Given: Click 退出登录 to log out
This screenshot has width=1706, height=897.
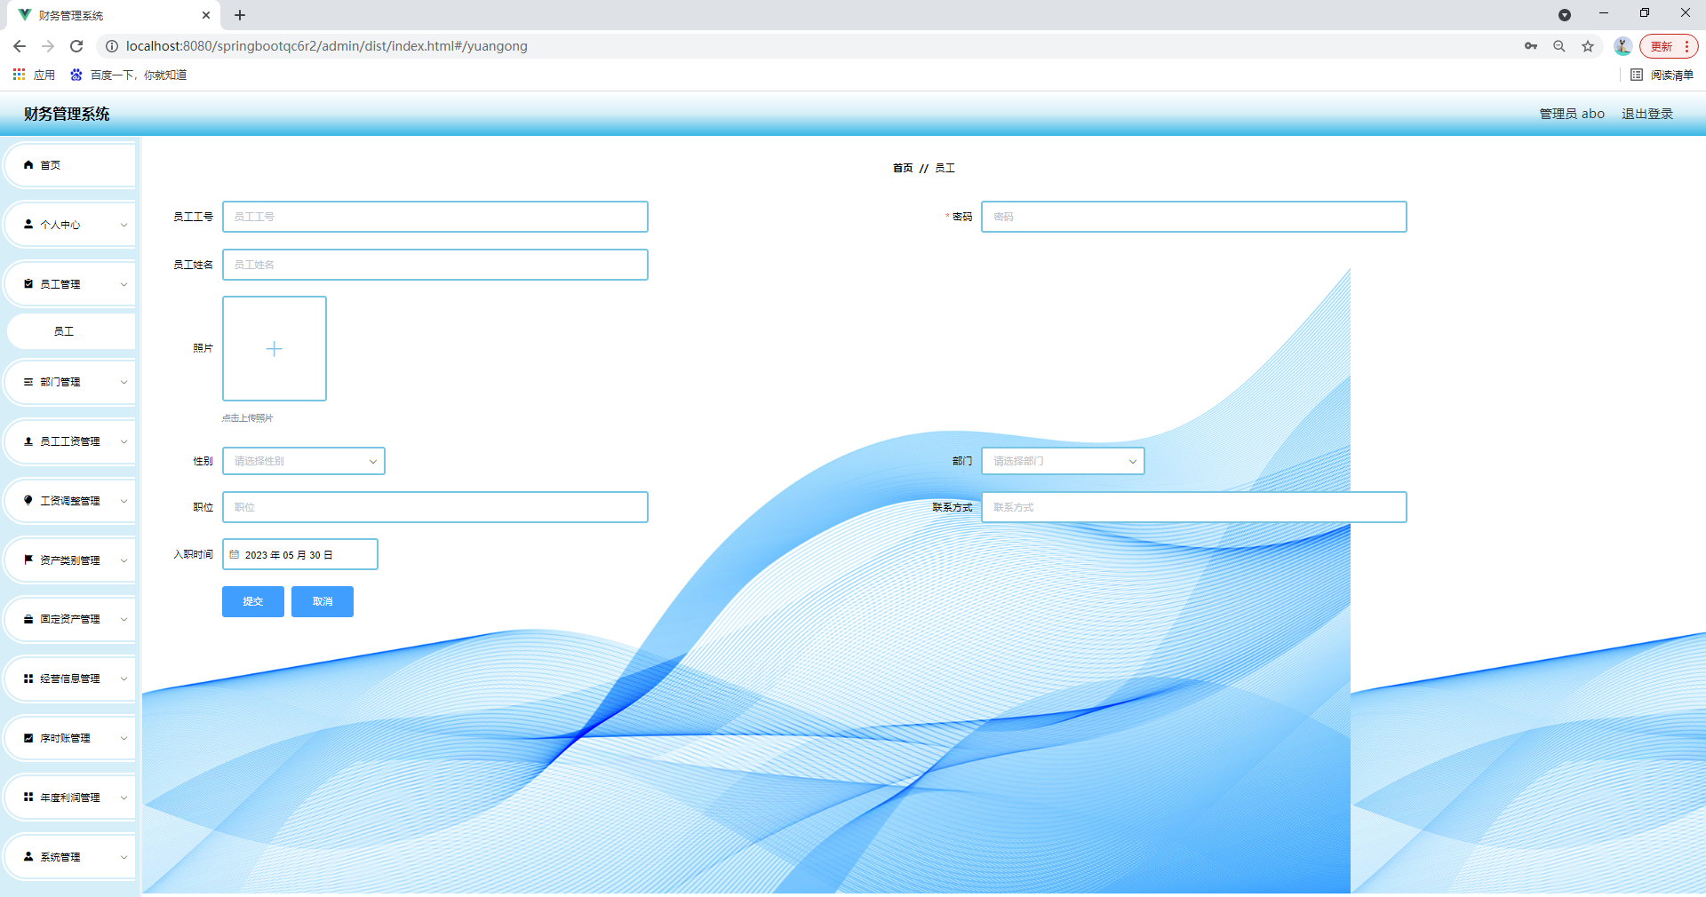Looking at the screenshot, I should tap(1646, 114).
